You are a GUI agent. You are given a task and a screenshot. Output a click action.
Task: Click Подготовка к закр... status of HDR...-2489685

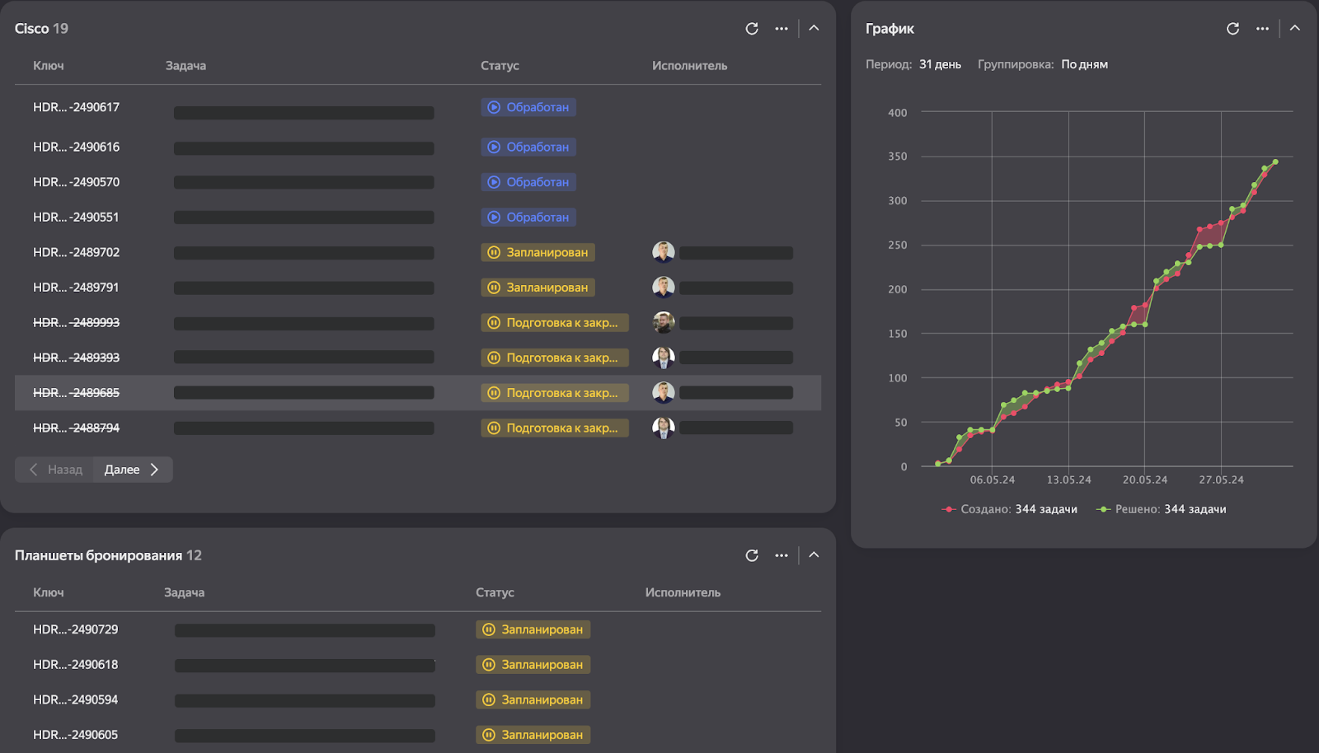[x=555, y=393]
